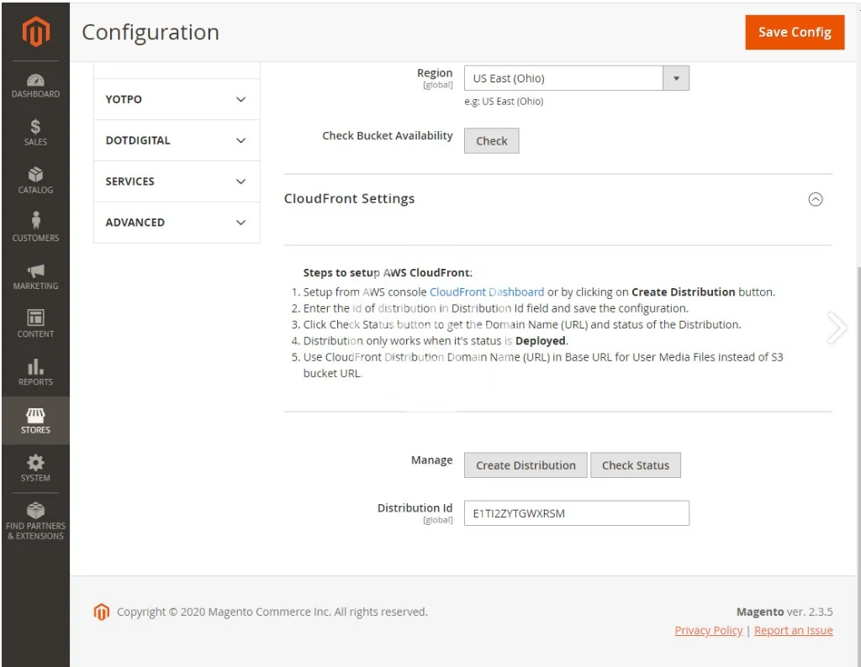
Task: Open the Sales dollar icon menu
Action: pos(35,133)
